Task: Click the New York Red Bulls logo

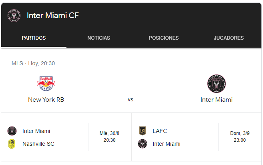Action: click(46, 83)
